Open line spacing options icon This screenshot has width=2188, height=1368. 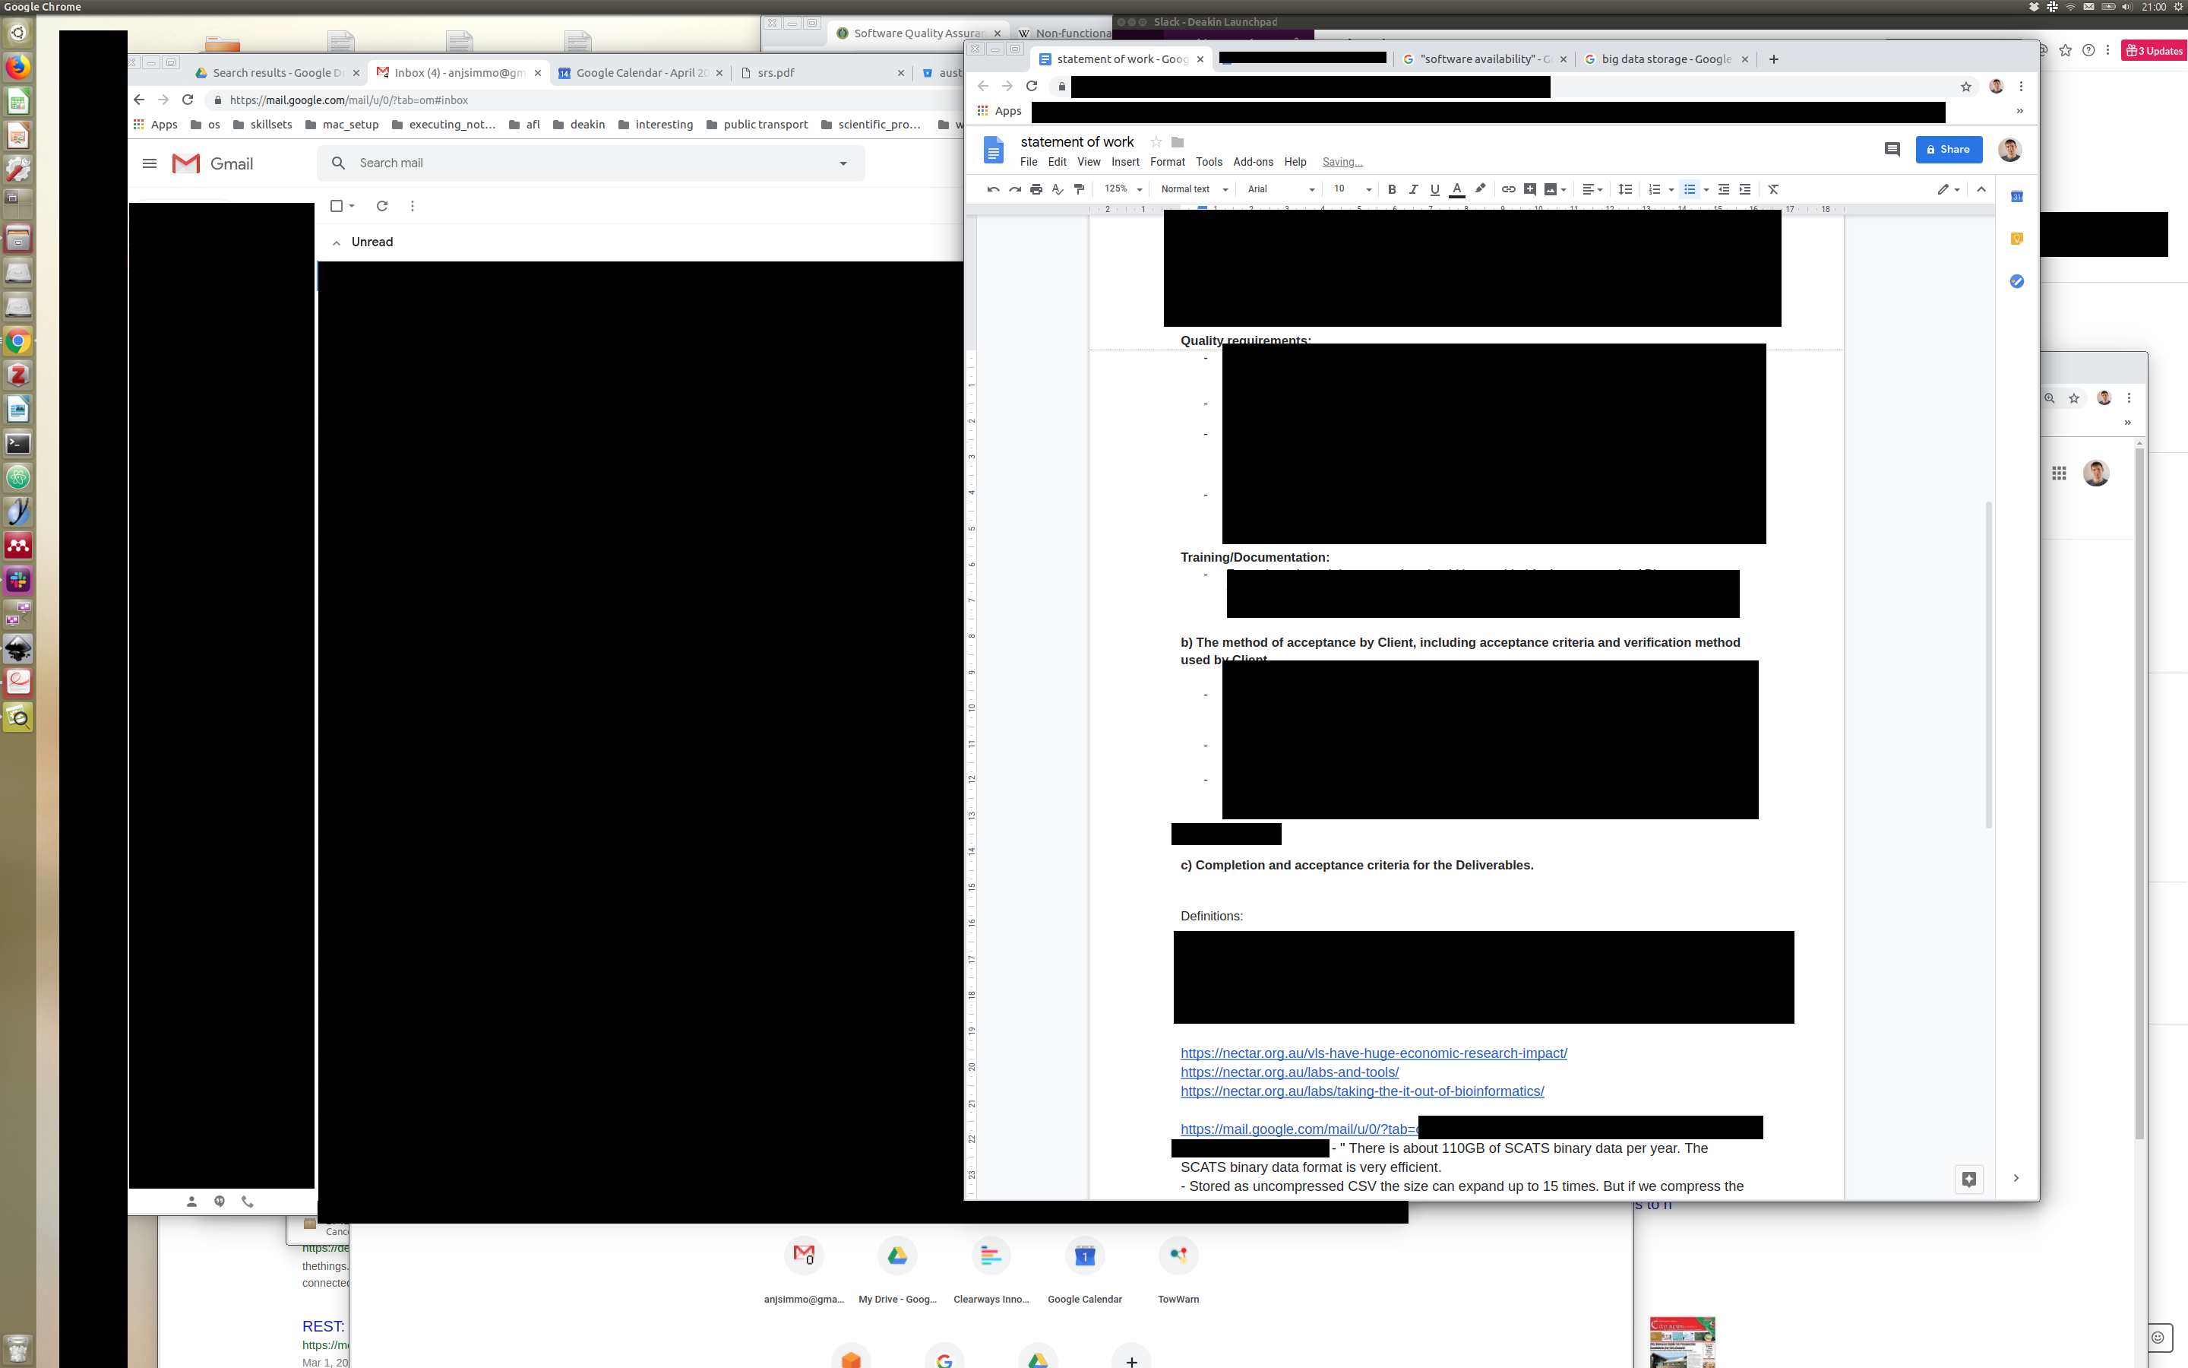[x=1625, y=189]
